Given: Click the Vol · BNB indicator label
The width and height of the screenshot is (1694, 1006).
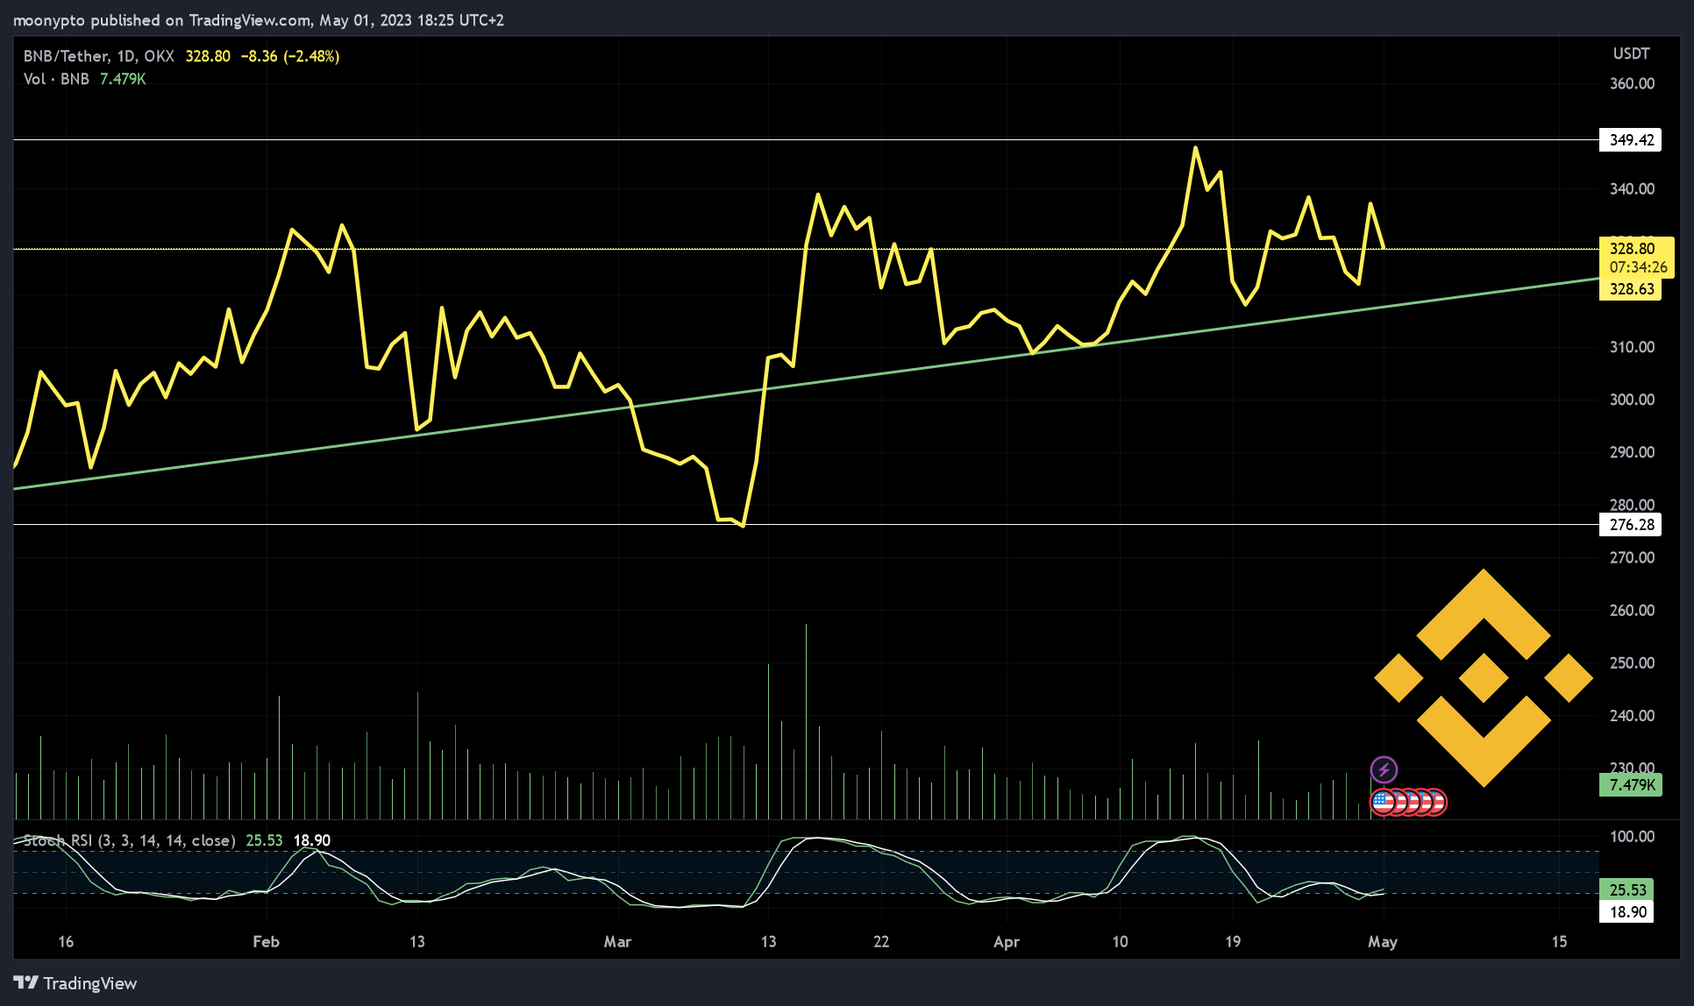Looking at the screenshot, I should click(56, 79).
